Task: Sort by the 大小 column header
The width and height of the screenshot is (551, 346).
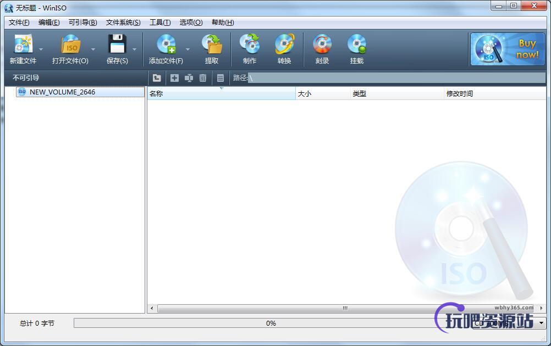Action: coord(323,94)
